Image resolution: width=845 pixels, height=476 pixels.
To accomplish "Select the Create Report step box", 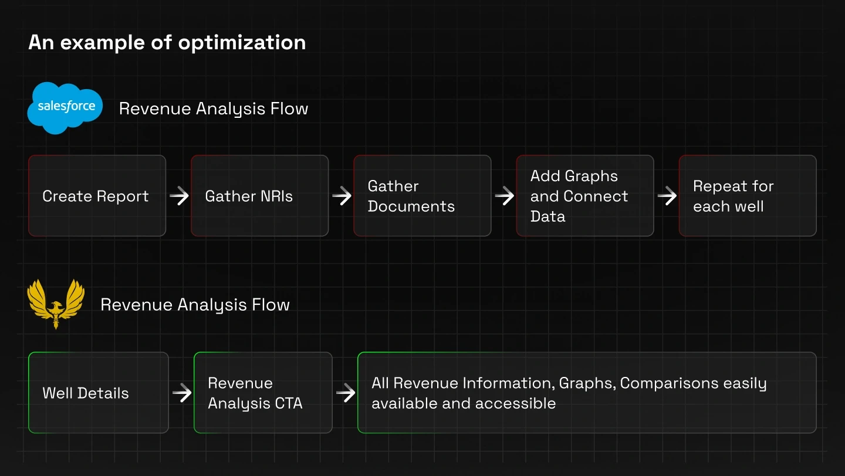I will pos(97,196).
